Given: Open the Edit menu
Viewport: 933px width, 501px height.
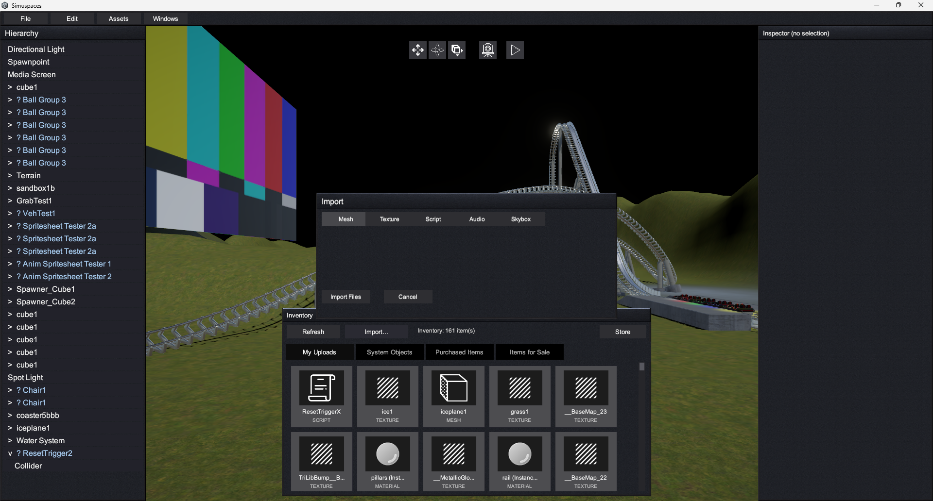Looking at the screenshot, I should point(72,18).
